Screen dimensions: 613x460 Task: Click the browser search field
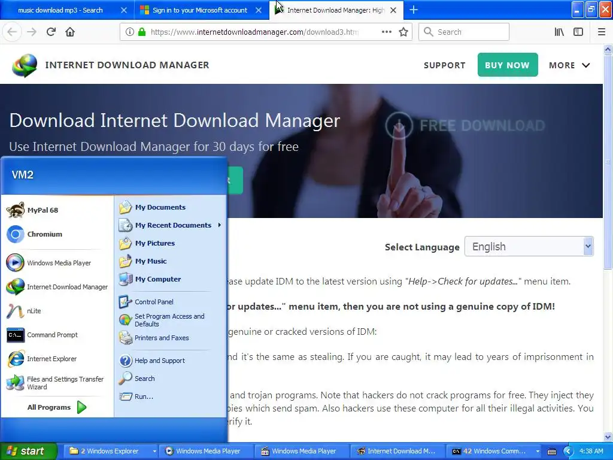[464, 32]
